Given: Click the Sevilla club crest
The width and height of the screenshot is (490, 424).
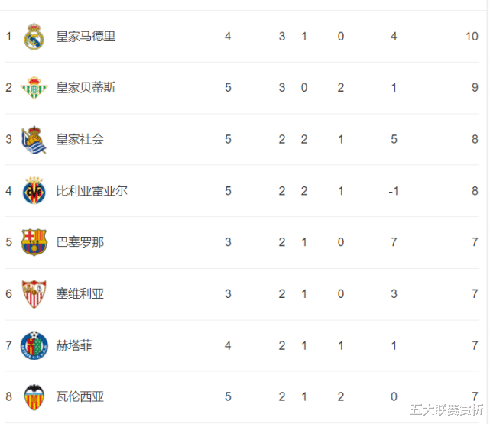Looking at the screenshot, I should [34, 294].
